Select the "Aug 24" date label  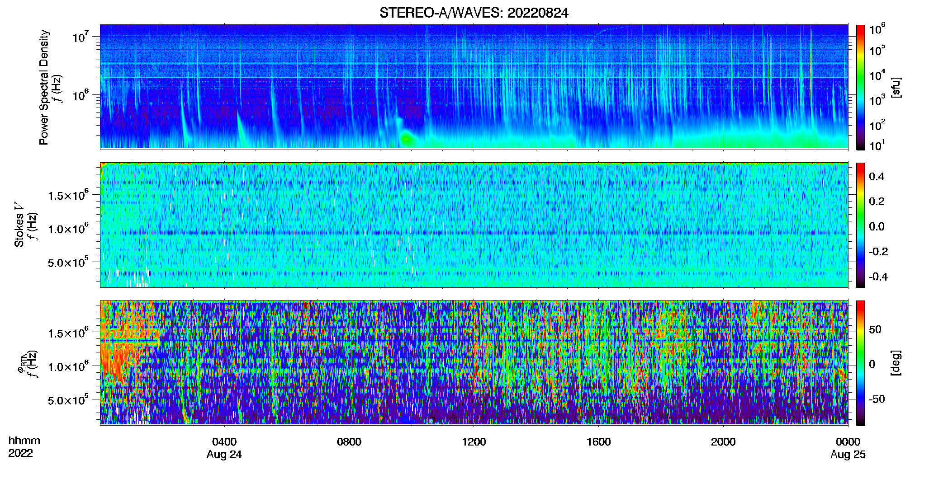[224, 455]
